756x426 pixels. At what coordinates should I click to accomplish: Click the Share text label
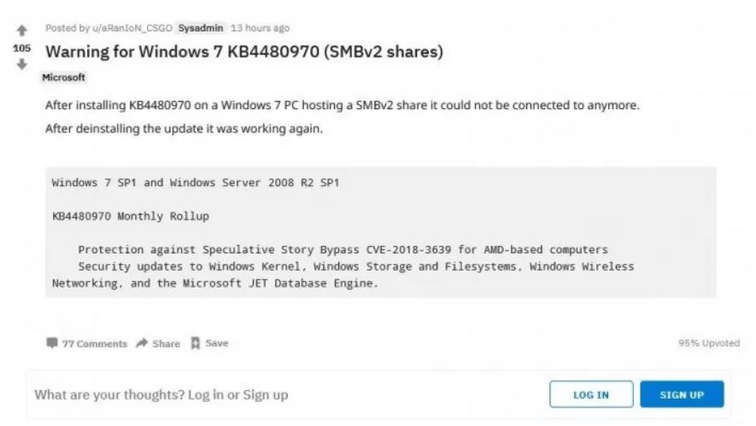click(166, 344)
